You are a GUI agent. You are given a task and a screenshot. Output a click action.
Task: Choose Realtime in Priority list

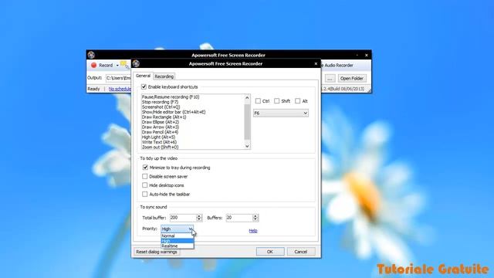pos(177,246)
